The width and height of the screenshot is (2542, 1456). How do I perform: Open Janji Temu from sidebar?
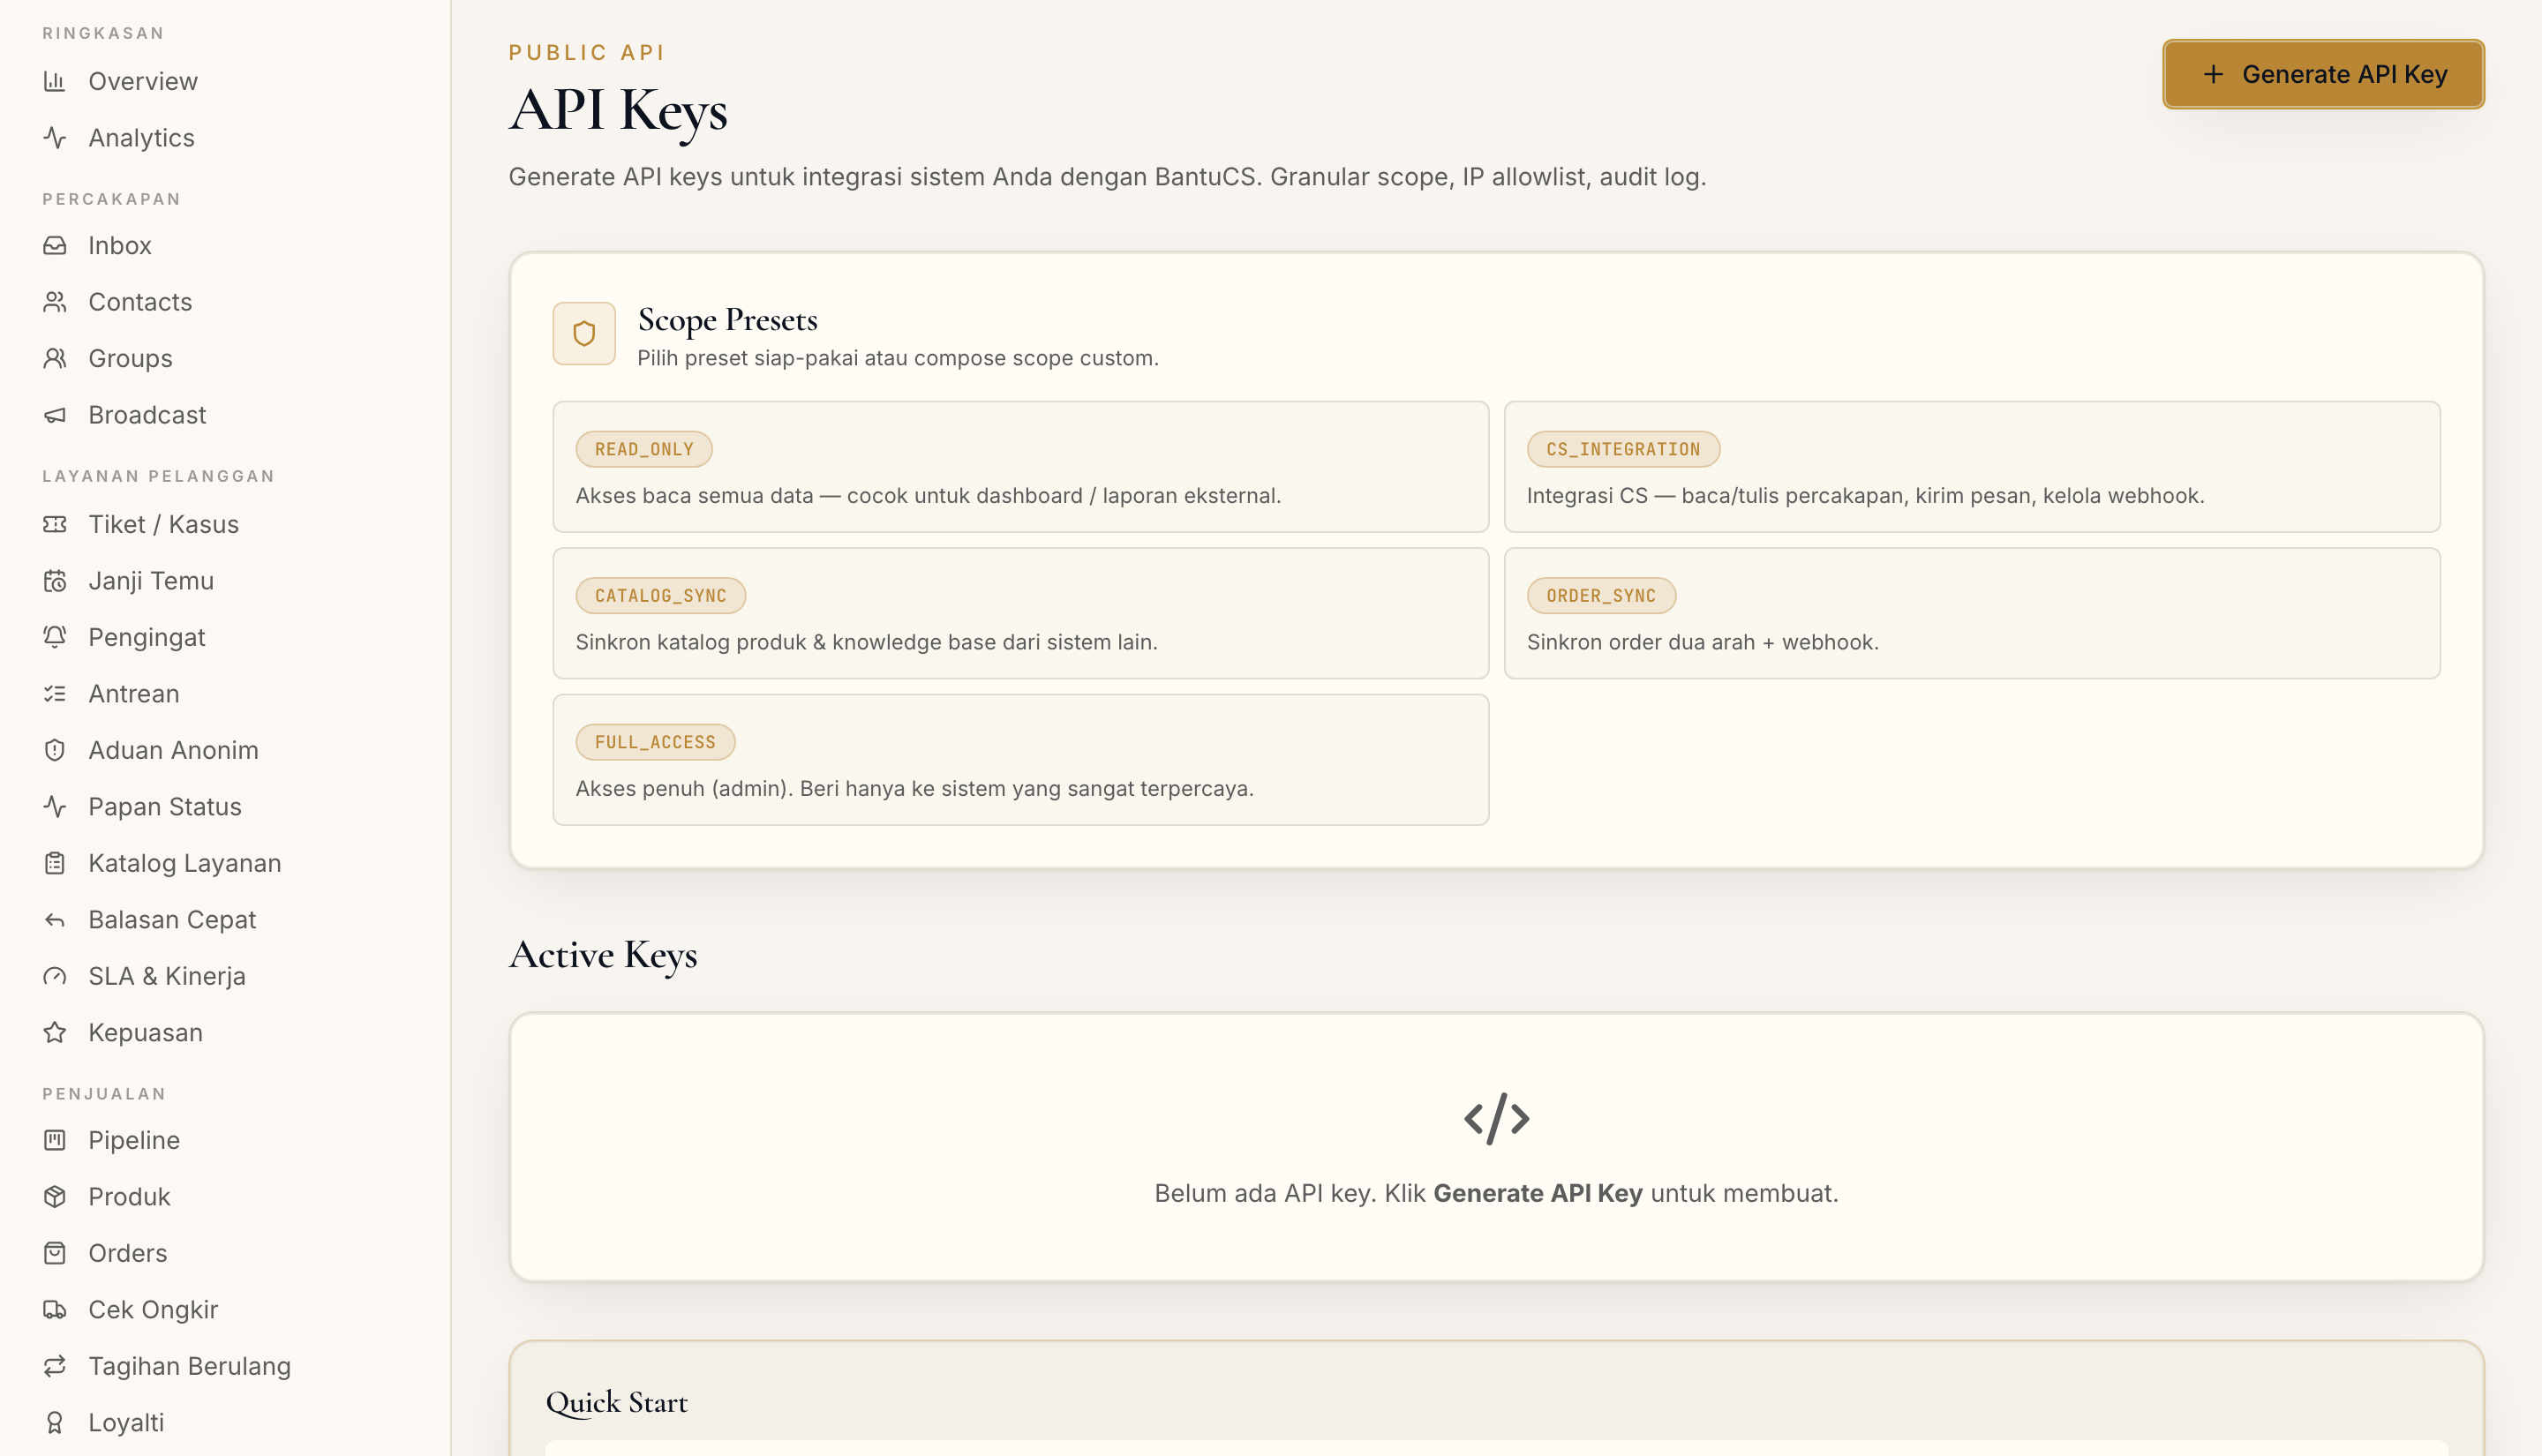point(151,581)
